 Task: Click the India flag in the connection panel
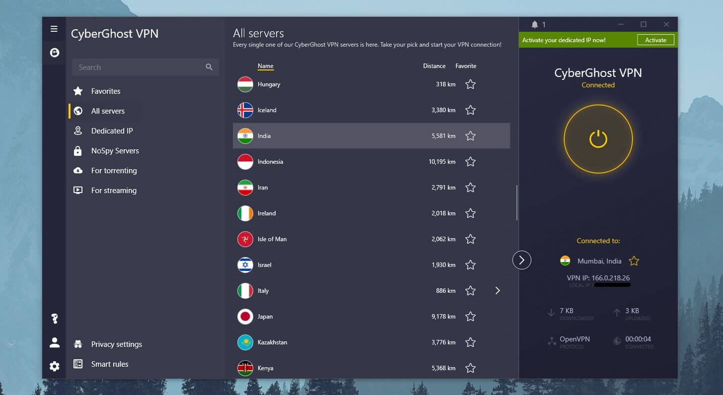click(565, 261)
